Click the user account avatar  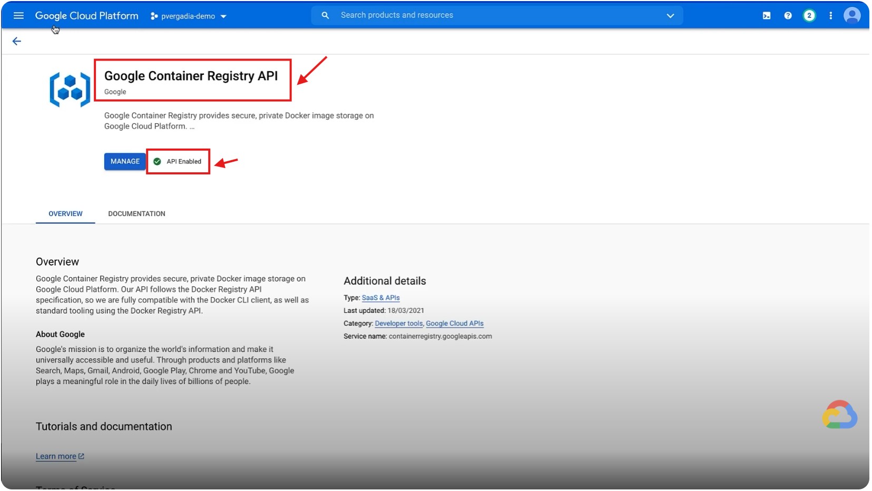point(851,16)
